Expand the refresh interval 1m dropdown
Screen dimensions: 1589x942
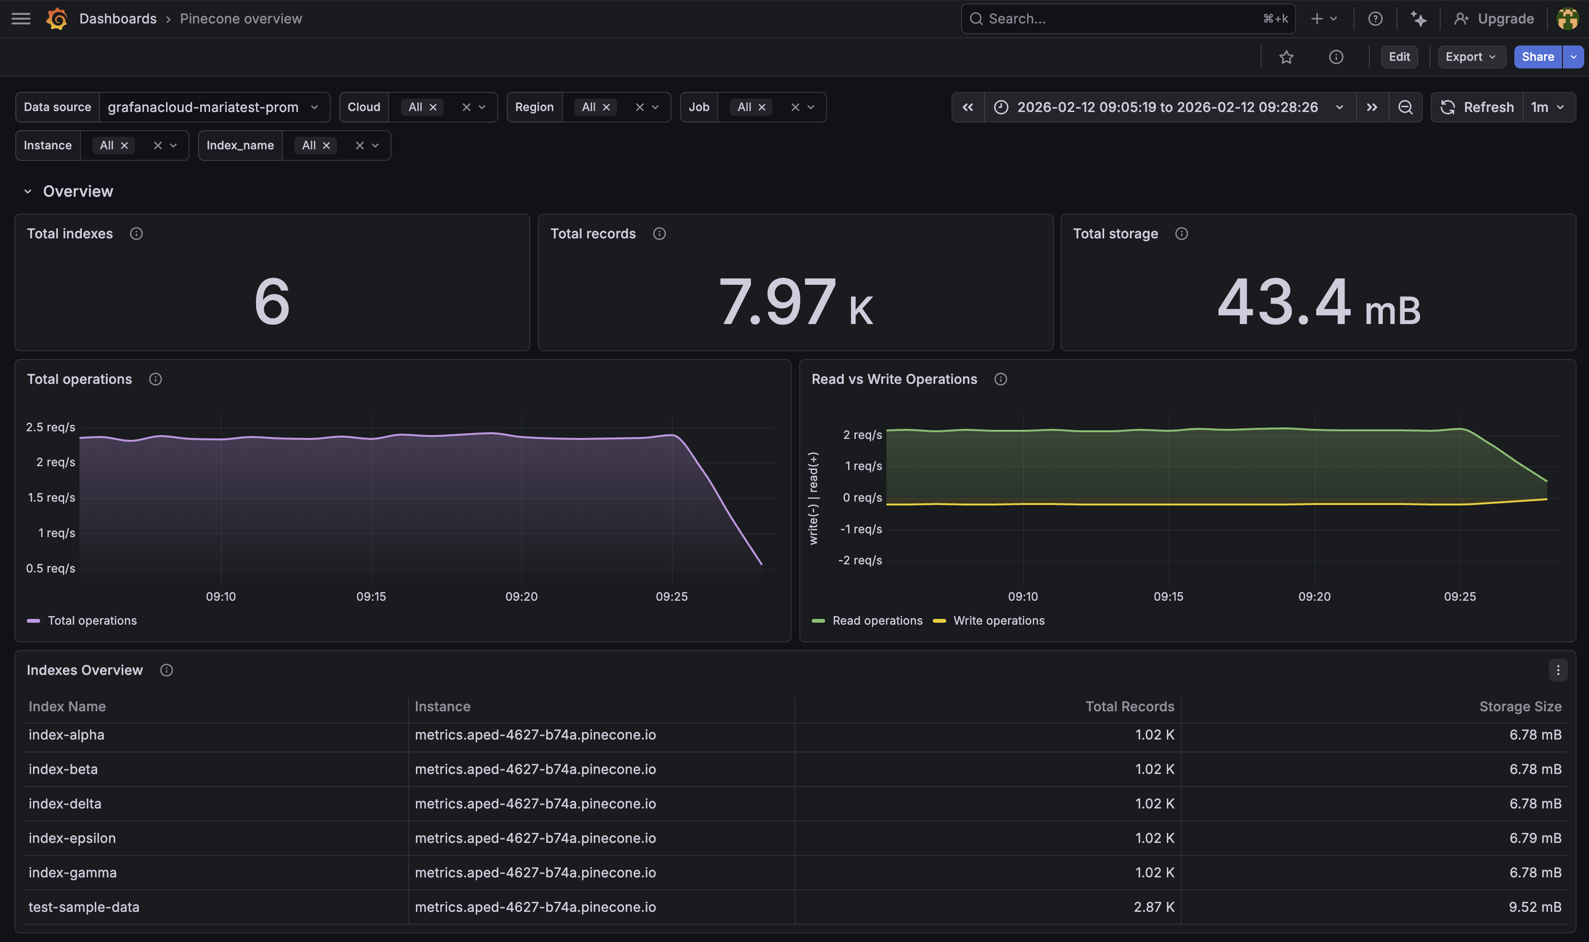click(1548, 107)
